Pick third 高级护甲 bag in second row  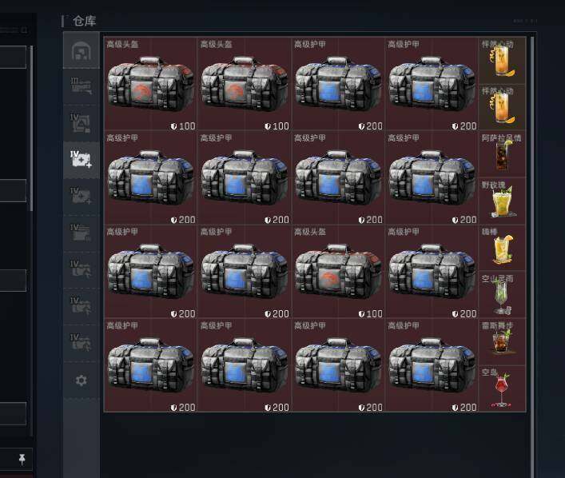338,177
